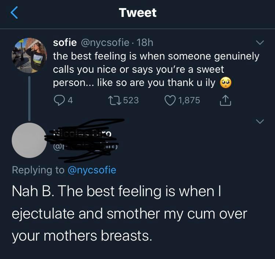This screenshot has width=275, height=259.
Task: Click the reply speech bubble icon
Action: tap(59, 100)
